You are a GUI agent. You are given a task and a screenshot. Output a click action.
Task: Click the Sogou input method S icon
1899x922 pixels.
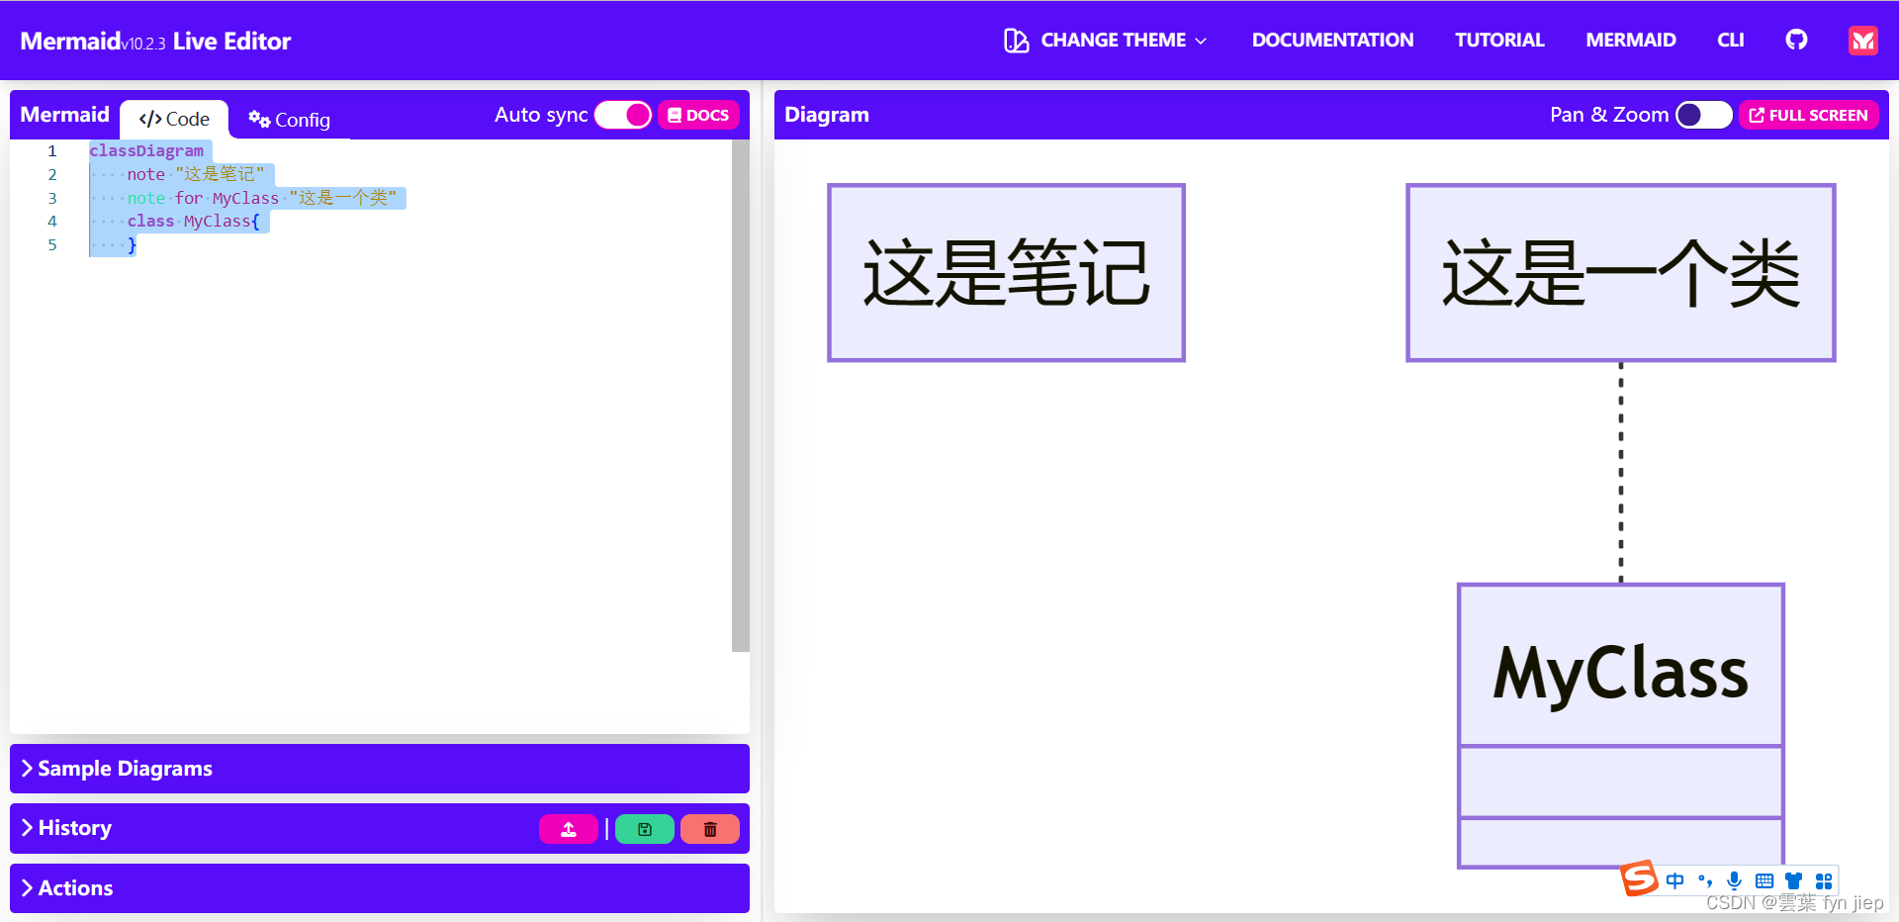coord(1639,878)
